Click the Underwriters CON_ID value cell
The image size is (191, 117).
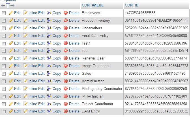[x=156, y=28]
